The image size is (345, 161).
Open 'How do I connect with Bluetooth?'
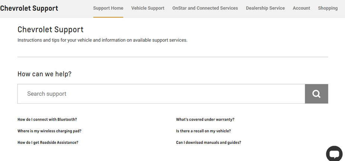47,120
